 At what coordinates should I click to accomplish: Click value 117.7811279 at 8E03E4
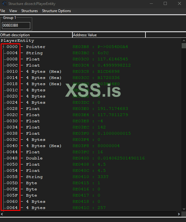[x=113, y=115]
